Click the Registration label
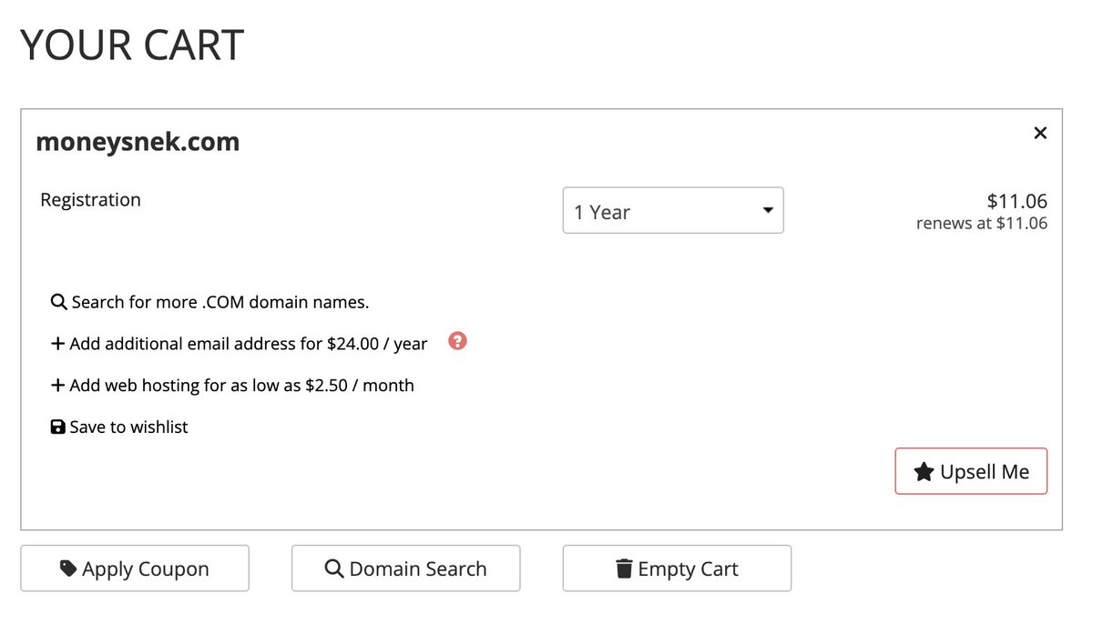 click(x=90, y=200)
